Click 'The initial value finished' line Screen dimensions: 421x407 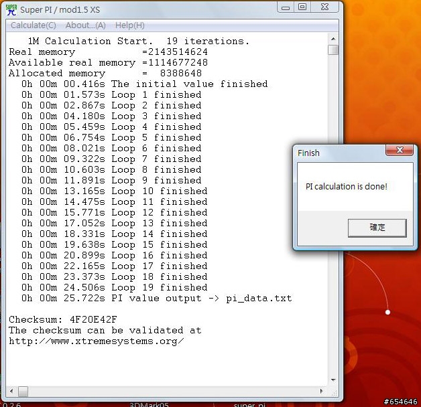coord(145,84)
